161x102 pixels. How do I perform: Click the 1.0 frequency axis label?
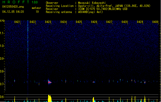coord(2,46)
